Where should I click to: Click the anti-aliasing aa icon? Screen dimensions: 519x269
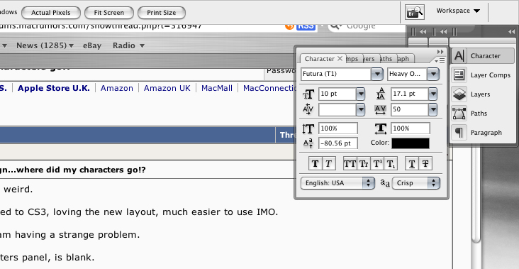(384, 183)
